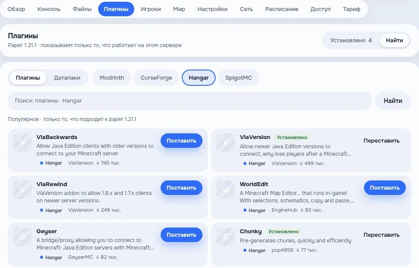419x268 pixels.
Task: Select the Плагины top navigation tab
Action: [116, 9]
